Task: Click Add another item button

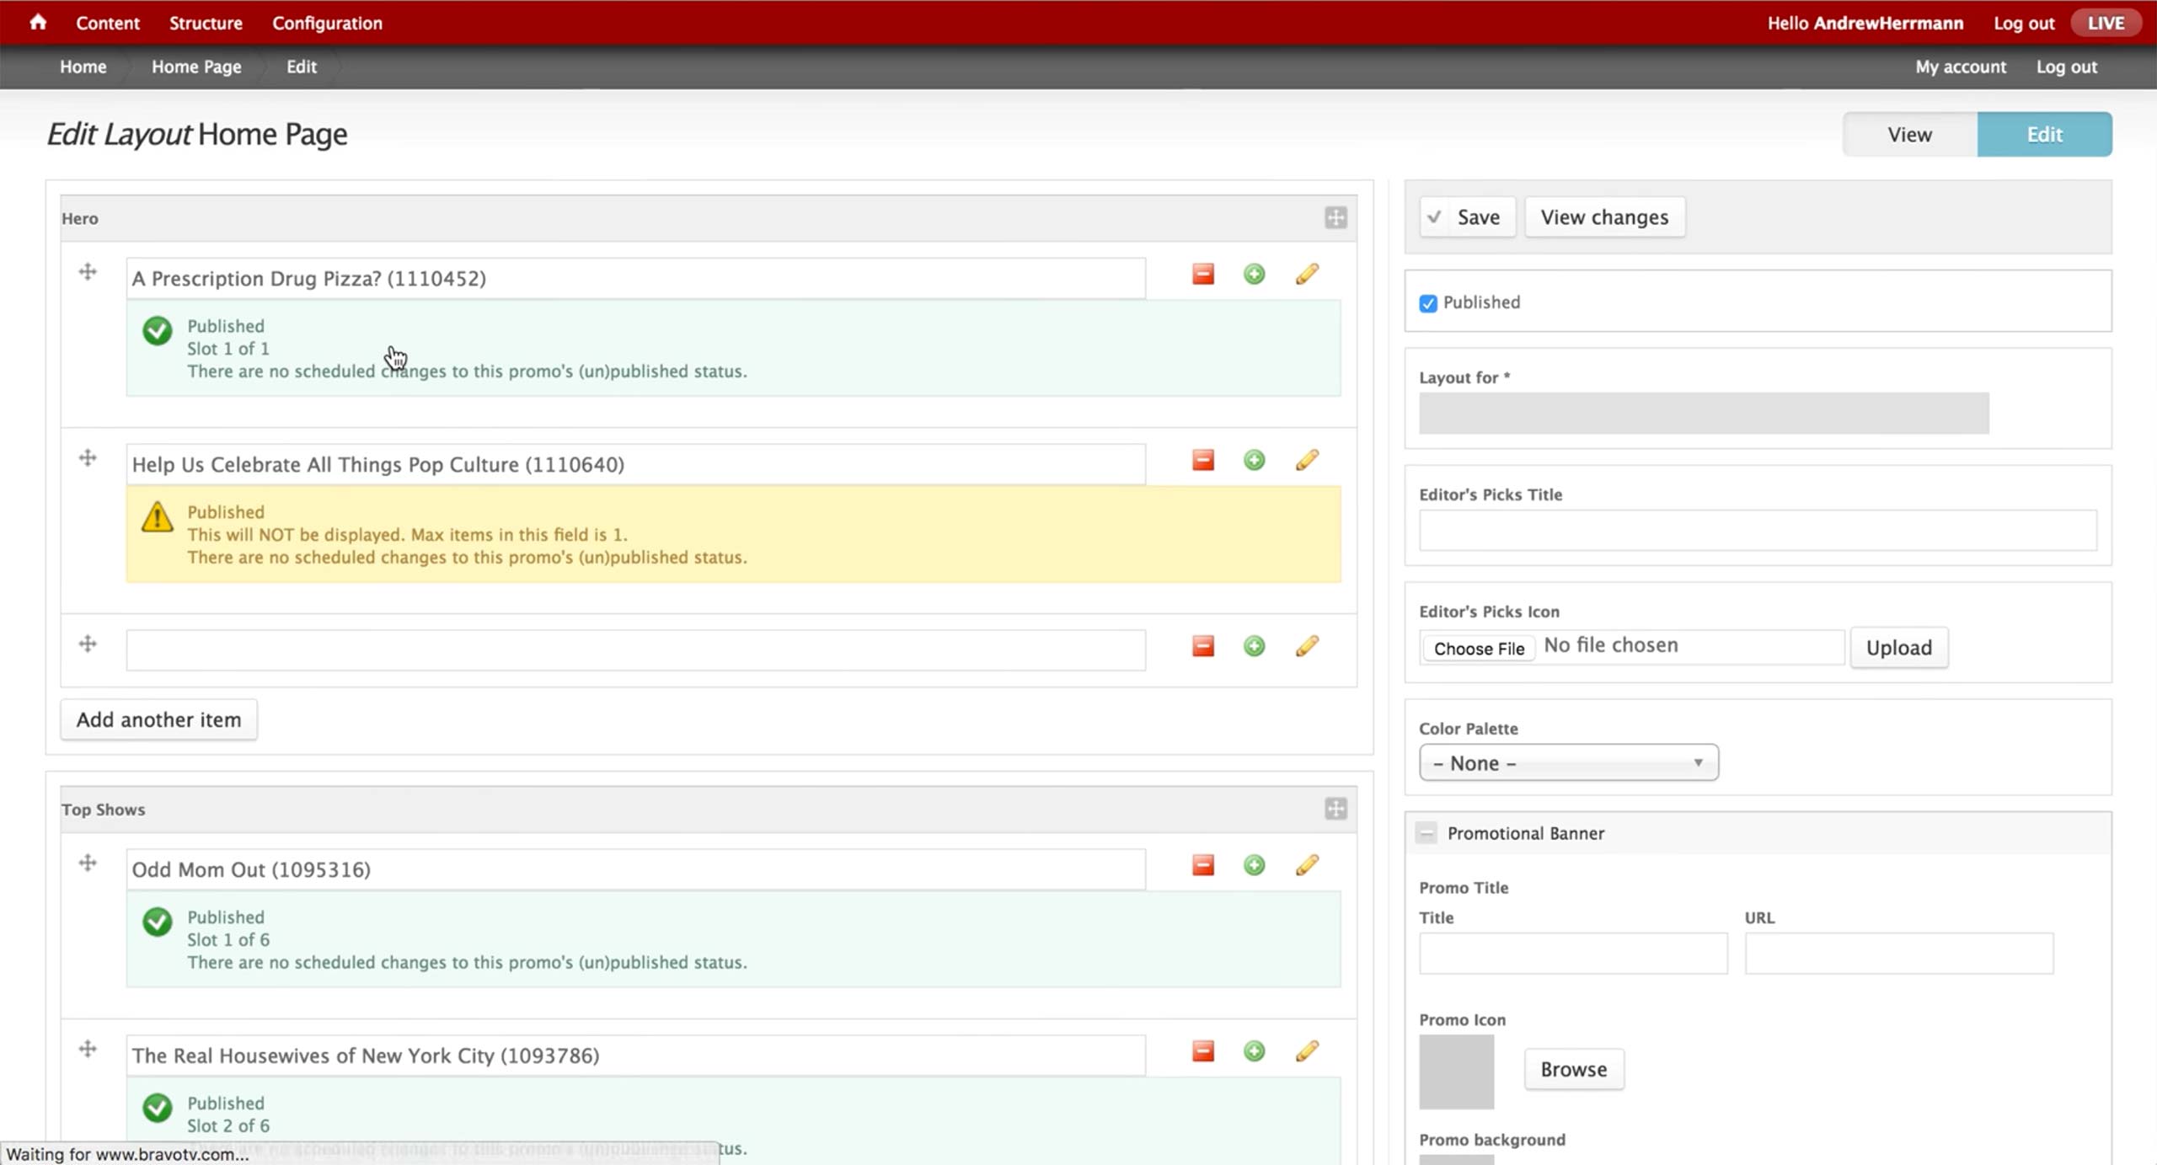Action: pos(158,720)
